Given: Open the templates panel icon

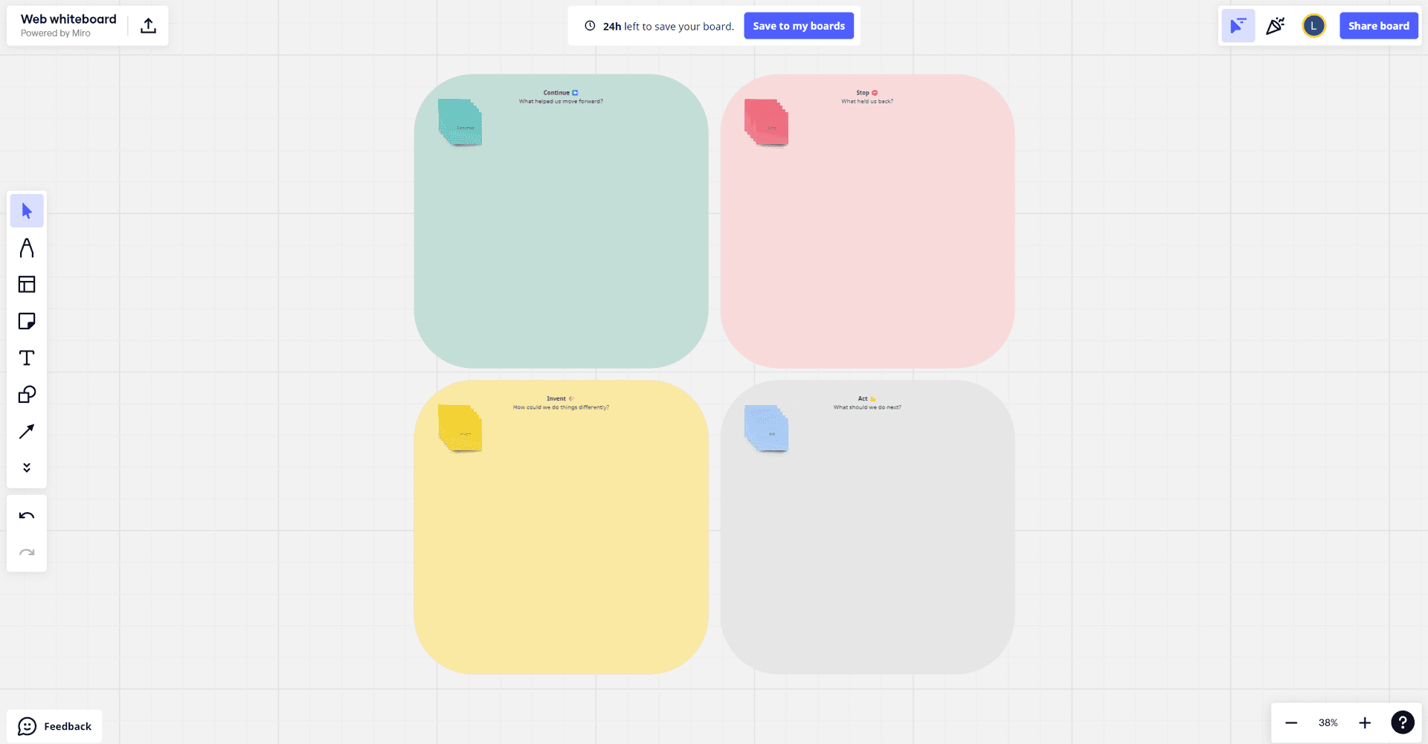Looking at the screenshot, I should tap(27, 284).
